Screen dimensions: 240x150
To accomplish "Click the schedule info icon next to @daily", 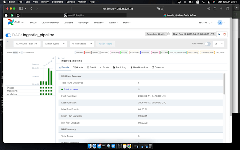I will coord(168,34).
